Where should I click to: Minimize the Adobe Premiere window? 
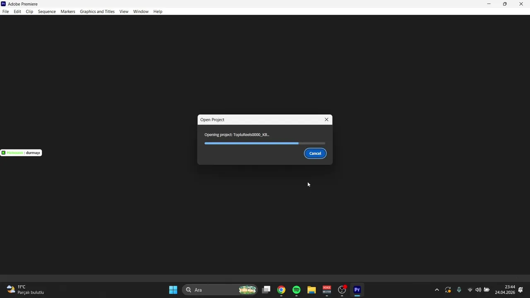[x=489, y=4]
